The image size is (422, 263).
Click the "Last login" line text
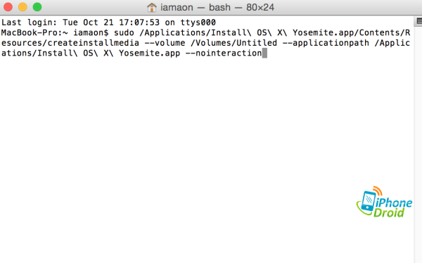(108, 23)
